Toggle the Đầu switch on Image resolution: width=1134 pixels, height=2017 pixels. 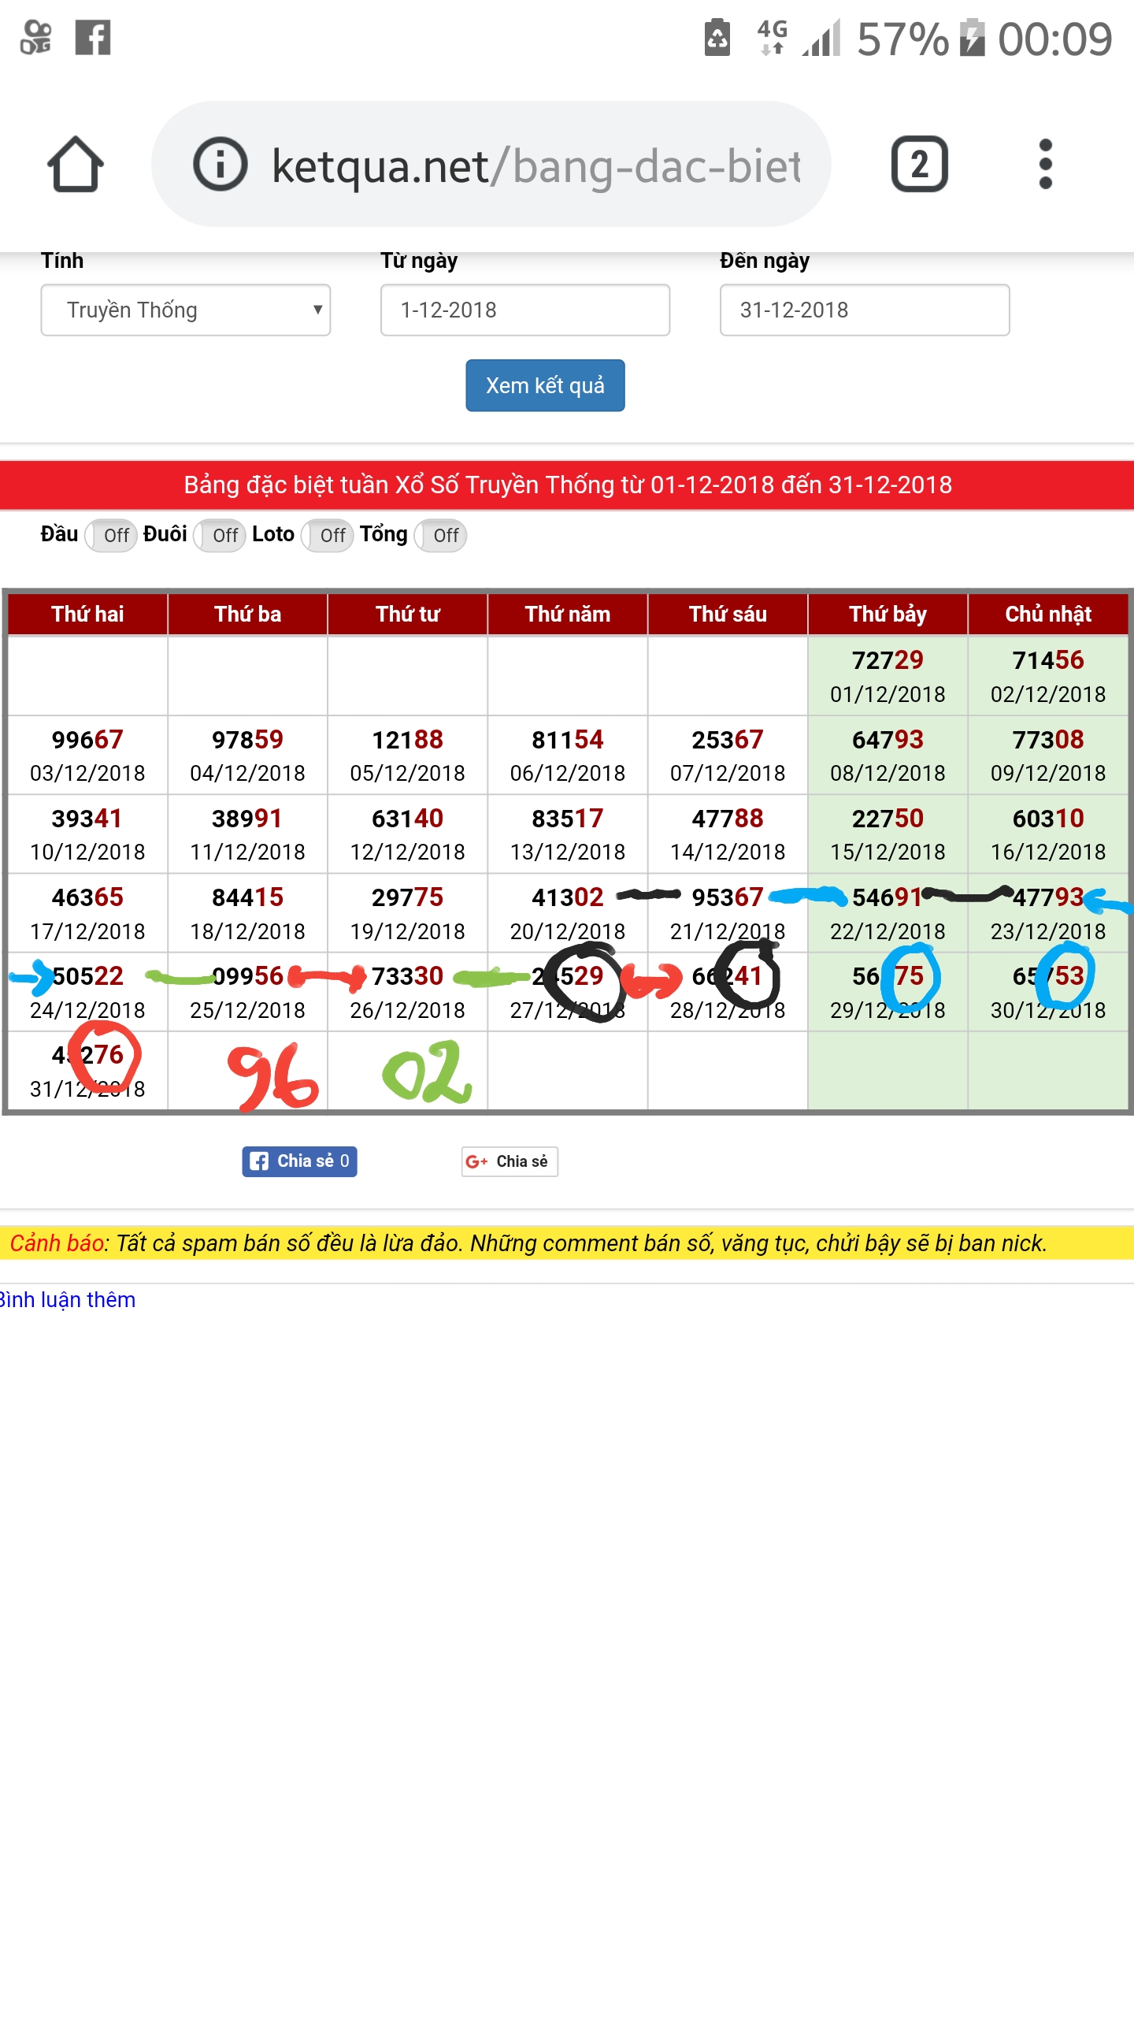(x=111, y=536)
